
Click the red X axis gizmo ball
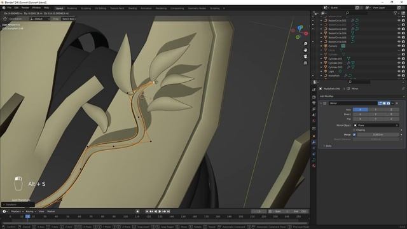click(x=306, y=34)
